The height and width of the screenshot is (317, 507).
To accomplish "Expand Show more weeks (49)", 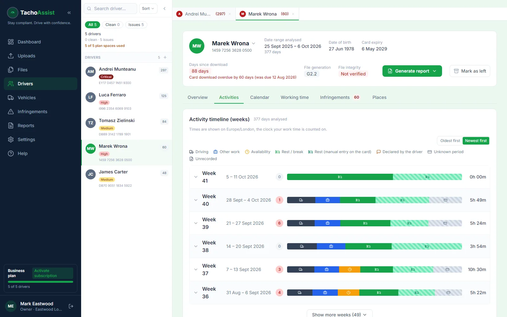I will click(339, 314).
